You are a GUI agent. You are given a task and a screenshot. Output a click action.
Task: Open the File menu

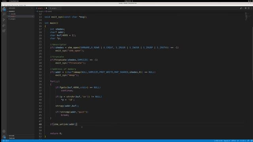(2, 5)
